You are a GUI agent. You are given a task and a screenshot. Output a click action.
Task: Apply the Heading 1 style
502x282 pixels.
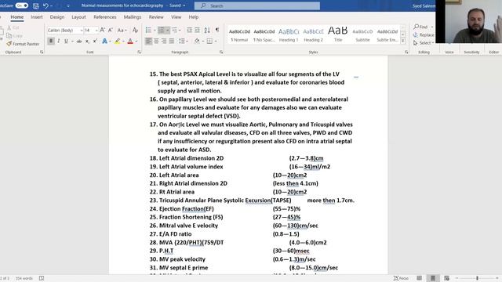point(289,34)
